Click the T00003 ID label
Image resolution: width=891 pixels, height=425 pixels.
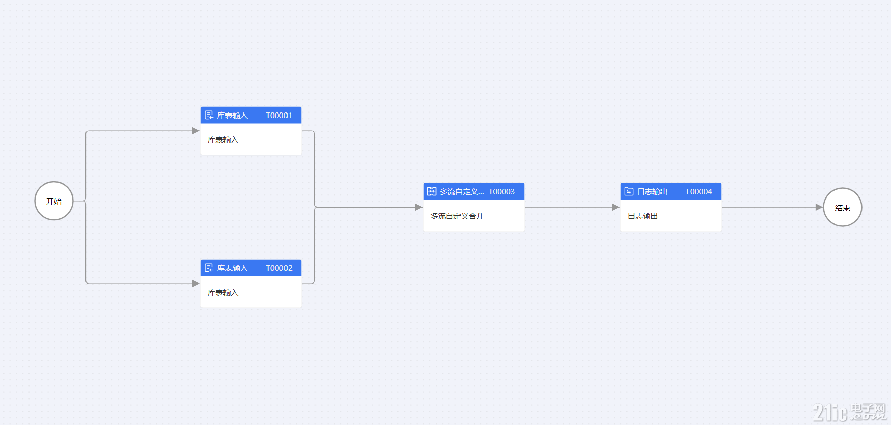click(502, 192)
